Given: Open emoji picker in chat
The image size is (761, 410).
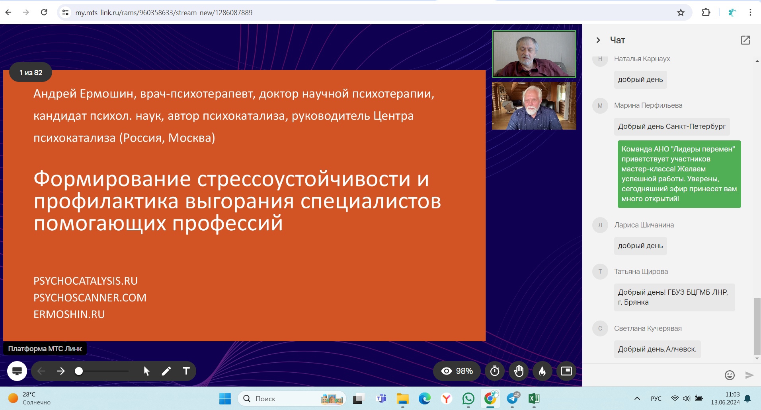Looking at the screenshot, I should pos(729,375).
